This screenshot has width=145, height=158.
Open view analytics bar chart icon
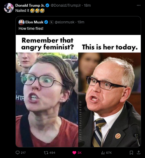click(x=103, y=153)
